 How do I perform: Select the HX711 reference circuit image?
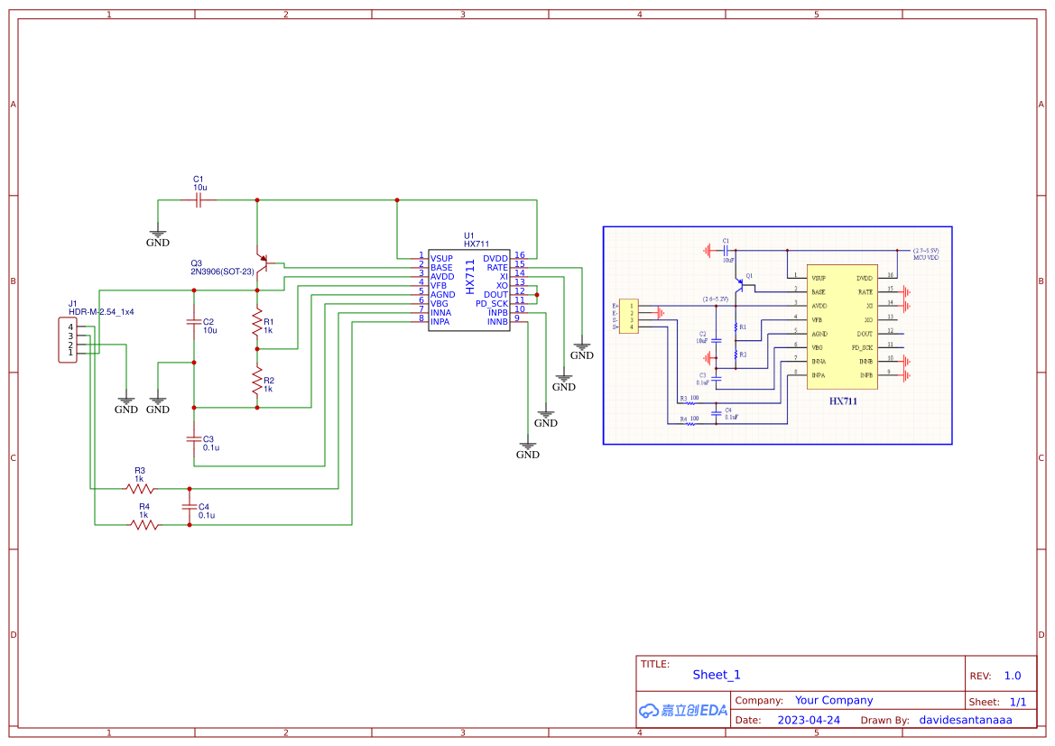(777, 336)
